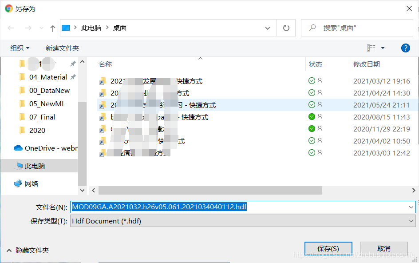Click solid green status icon for 2020/08/15 row
This screenshot has width=419, height=263.
tap(312, 117)
